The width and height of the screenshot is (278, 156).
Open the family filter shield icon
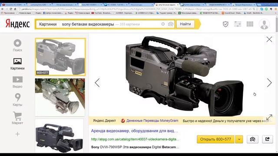pyautogui.click(x=225, y=24)
